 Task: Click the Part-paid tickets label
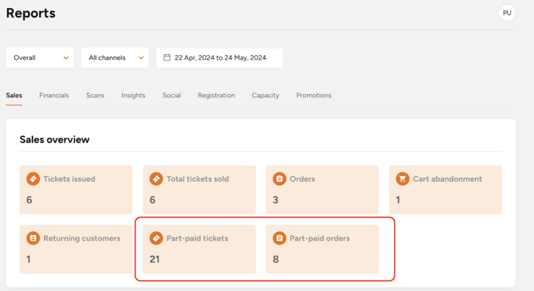(197, 238)
